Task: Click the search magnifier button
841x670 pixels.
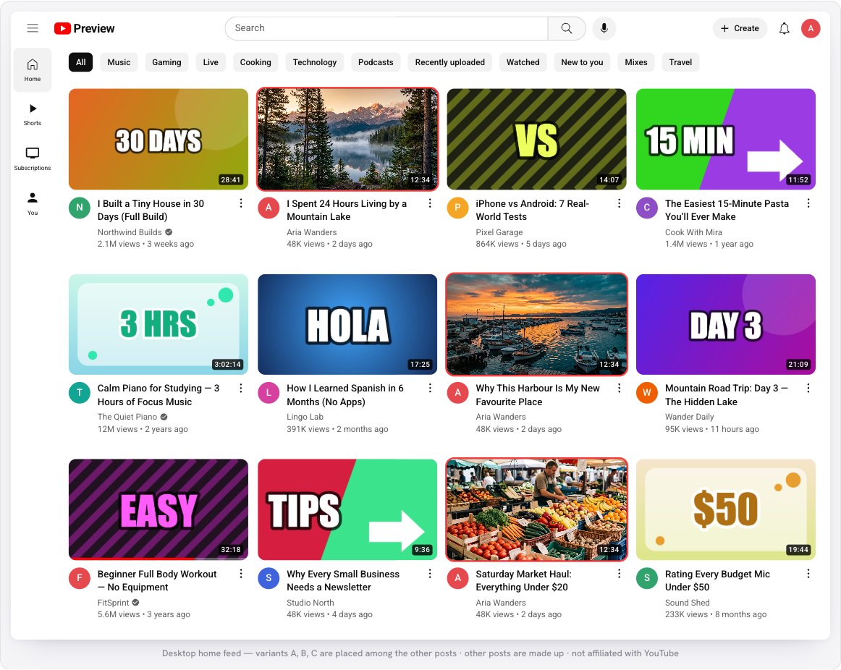Action: click(567, 28)
